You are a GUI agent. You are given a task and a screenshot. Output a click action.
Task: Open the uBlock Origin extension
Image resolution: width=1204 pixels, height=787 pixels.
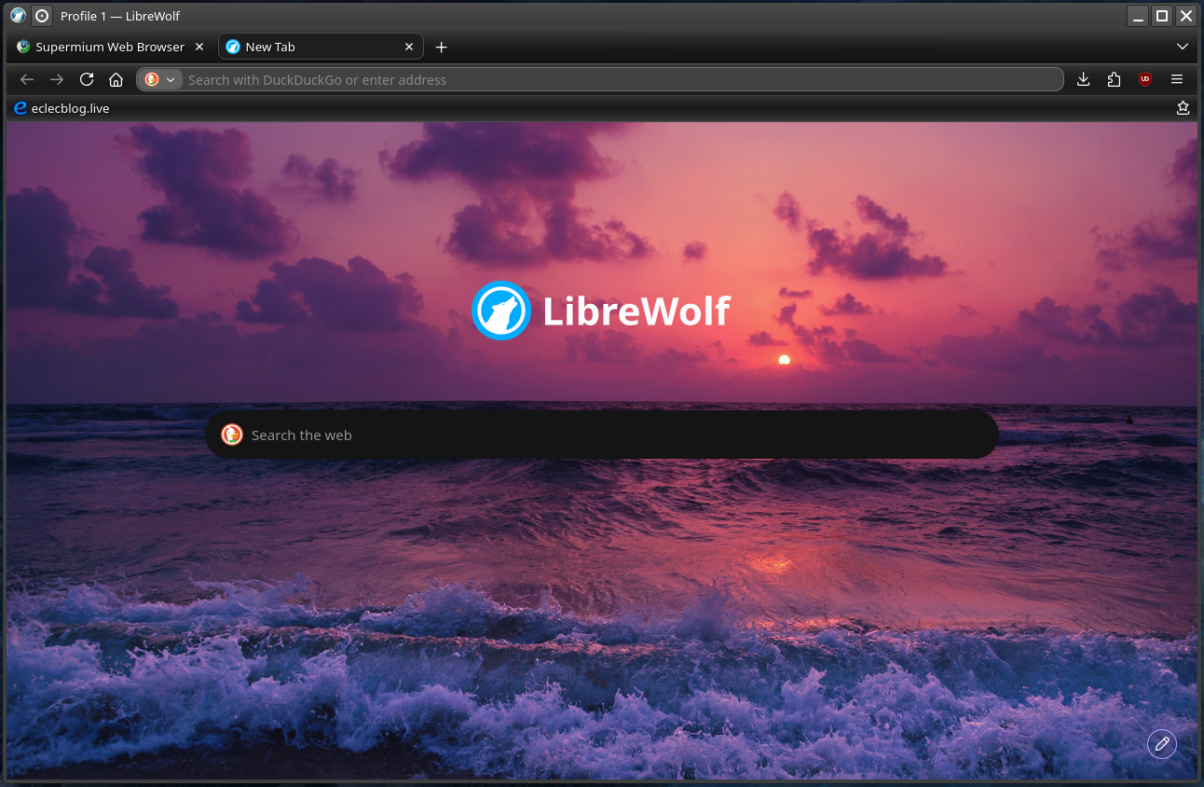pyautogui.click(x=1145, y=79)
